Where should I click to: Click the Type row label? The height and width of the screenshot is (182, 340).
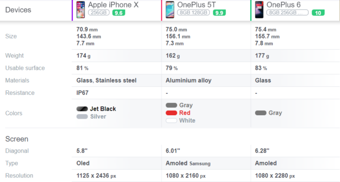tap(11, 163)
